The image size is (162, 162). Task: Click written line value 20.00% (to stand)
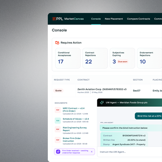click(x=136, y=140)
